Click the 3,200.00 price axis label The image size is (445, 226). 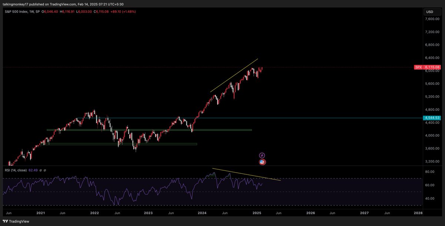pos(432,162)
